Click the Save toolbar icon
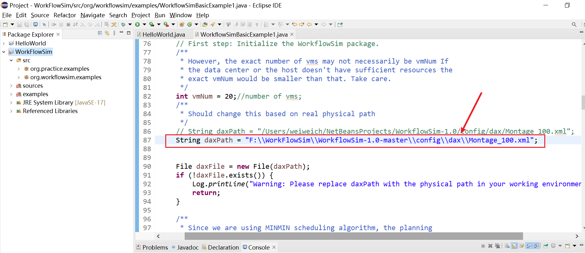The width and height of the screenshot is (585, 253). [19, 24]
